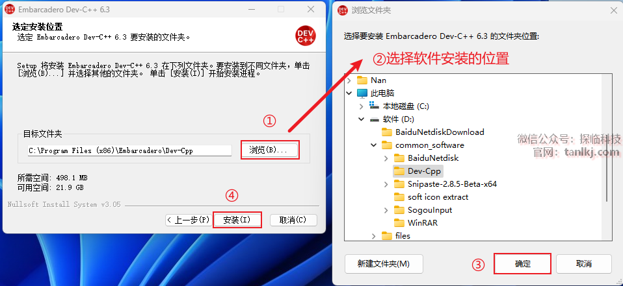This screenshot has width=623, height=286.
Task: Expand the BaiduNetdisk folder
Action: point(386,158)
